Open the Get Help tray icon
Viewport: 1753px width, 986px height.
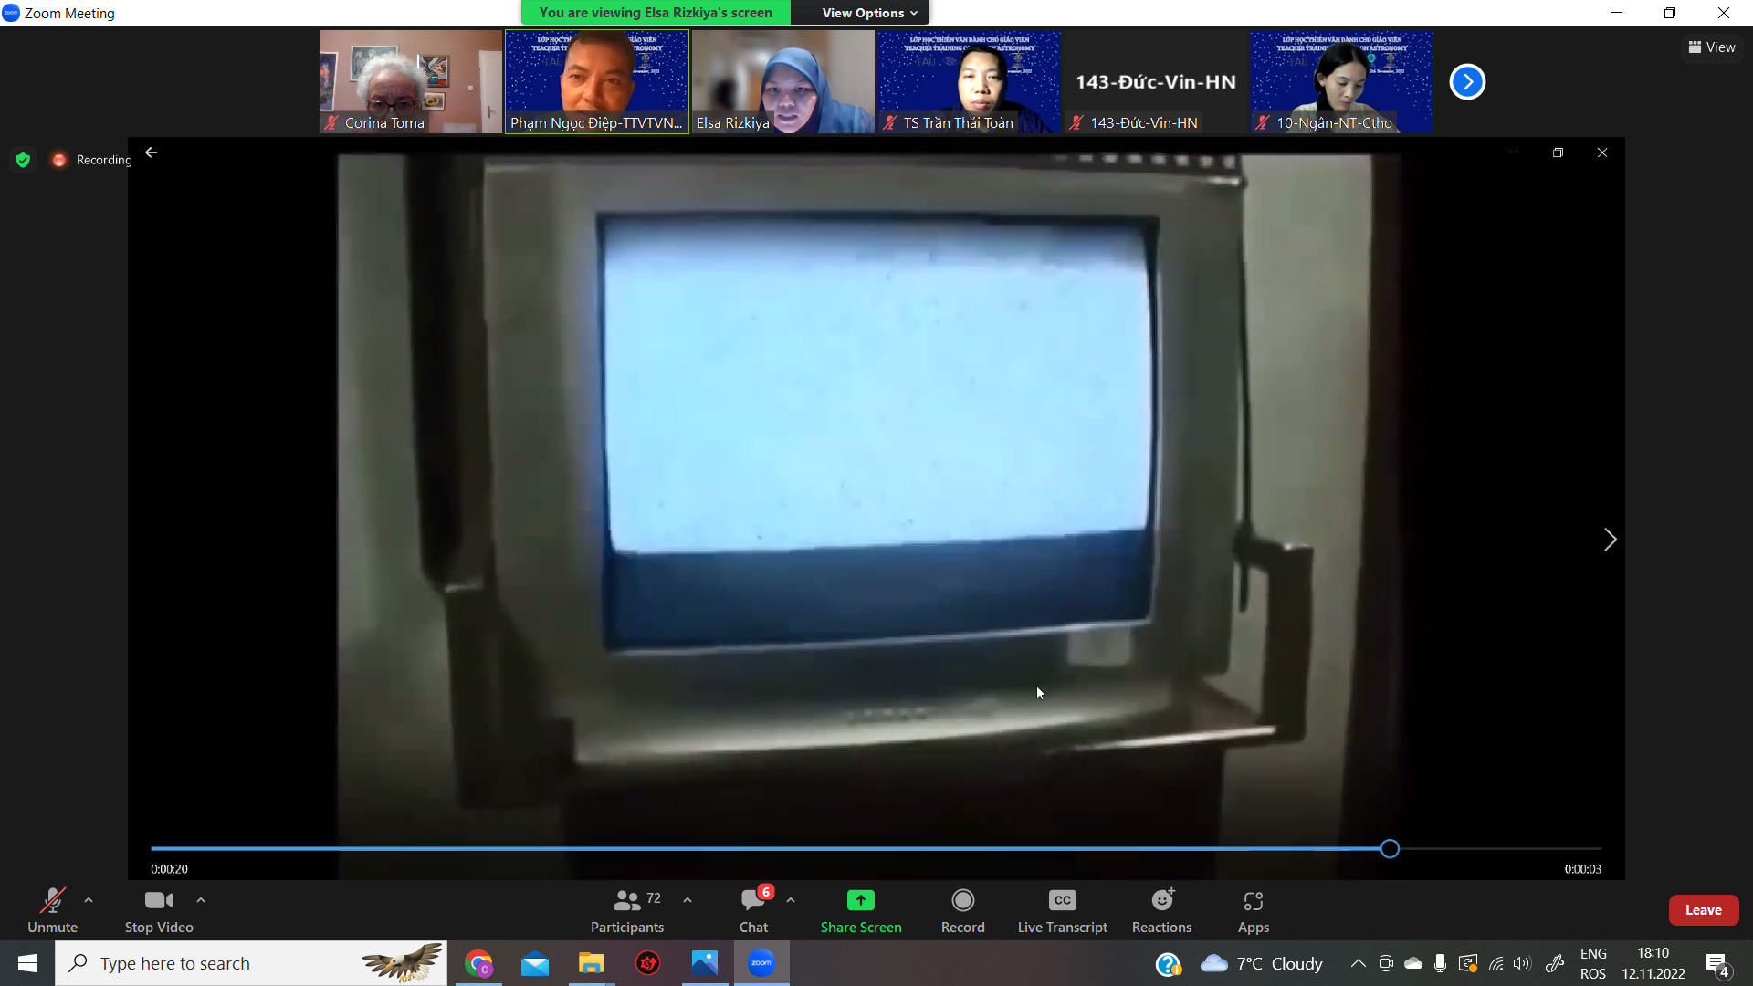coord(1168,964)
